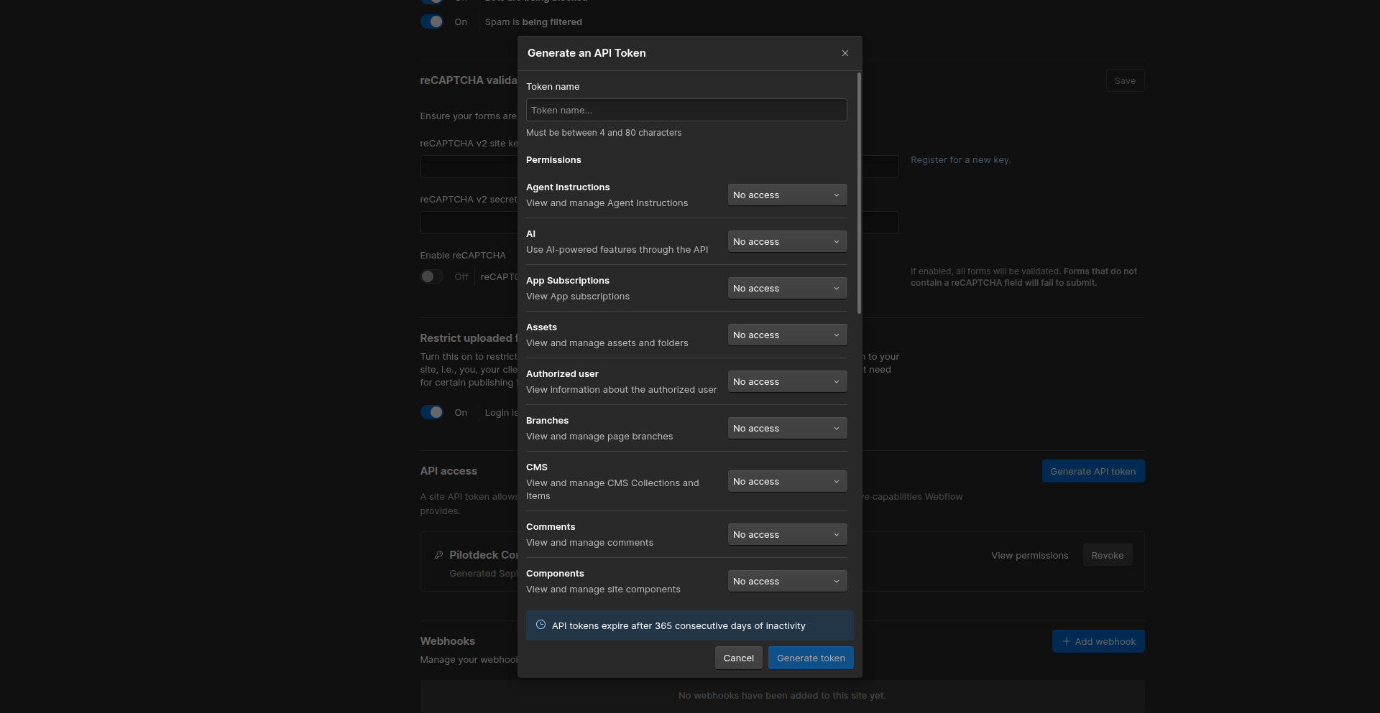The height and width of the screenshot is (713, 1380).
Task: Toggle the restrict uploaded files login switch
Action: (x=432, y=412)
